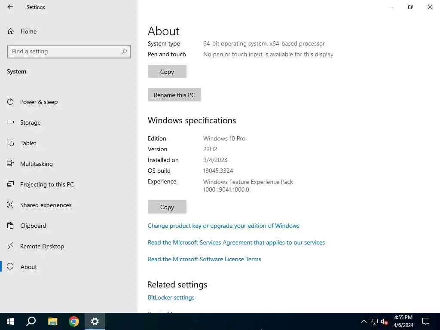This screenshot has width=440, height=330.
Task: Click the OS build 19045.3324 value
Action: point(218,171)
